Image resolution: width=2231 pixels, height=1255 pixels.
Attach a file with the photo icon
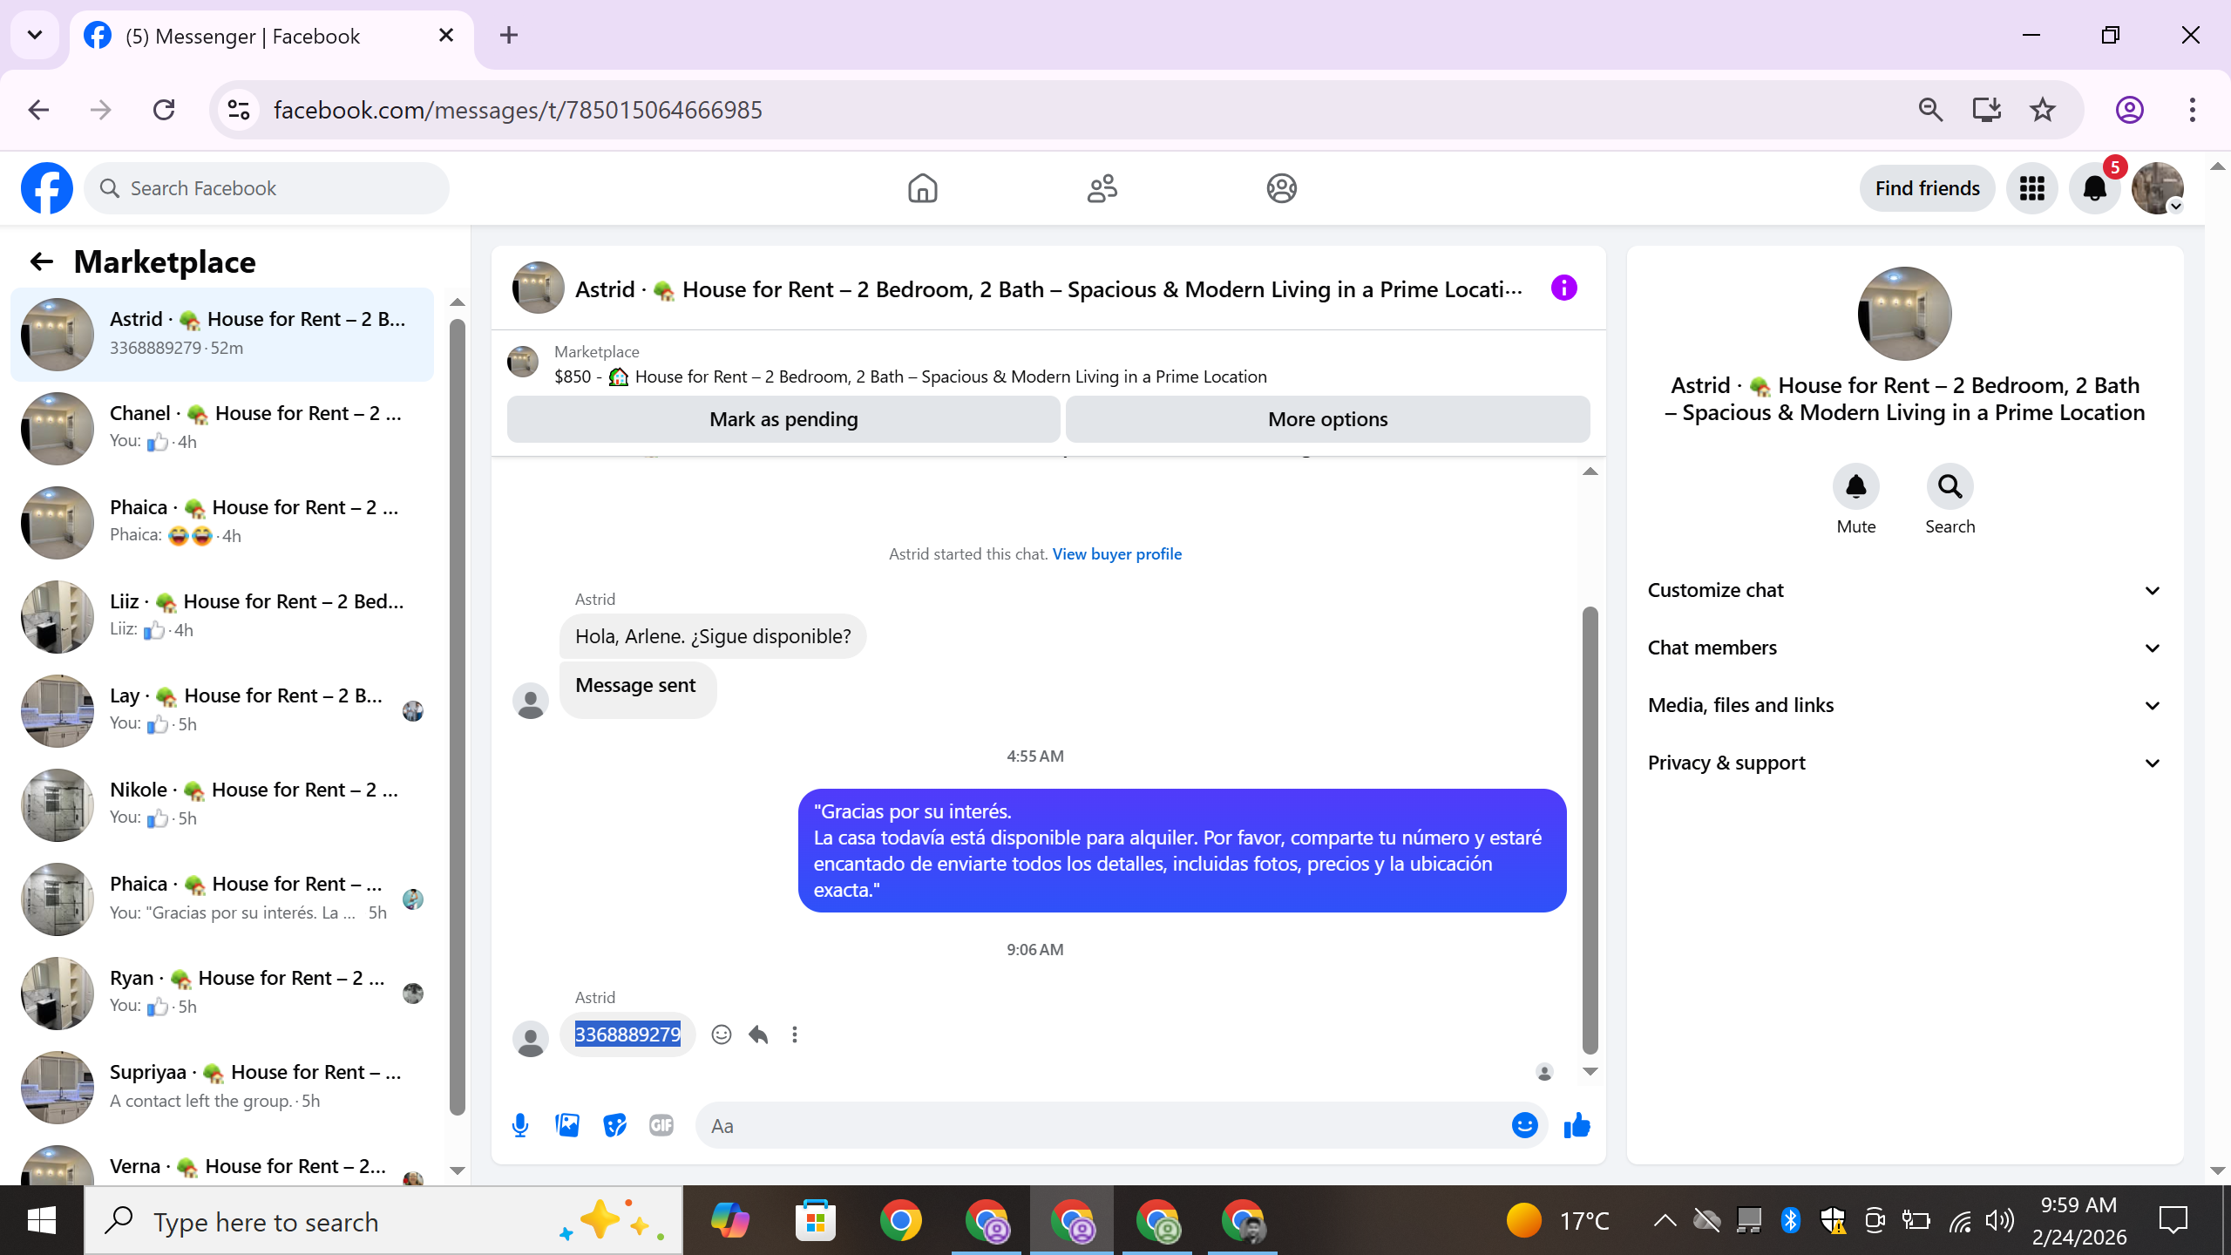pos(567,1125)
